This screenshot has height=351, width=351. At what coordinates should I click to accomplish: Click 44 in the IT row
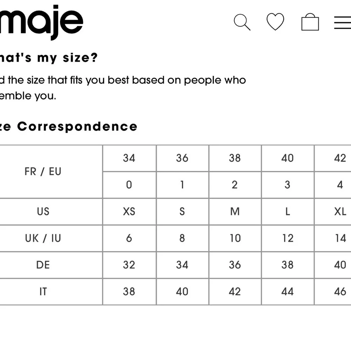(x=287, y=291)
